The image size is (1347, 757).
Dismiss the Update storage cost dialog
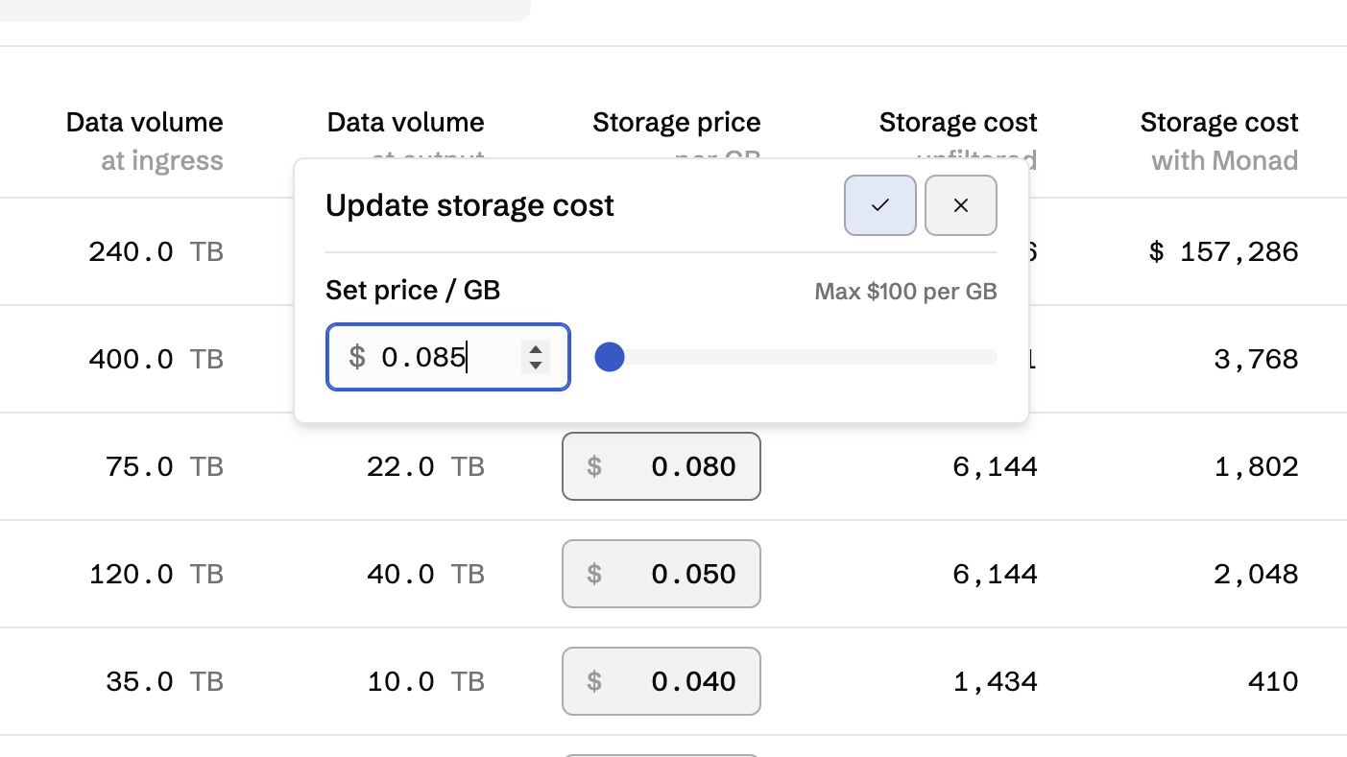[x=960, y=204]
